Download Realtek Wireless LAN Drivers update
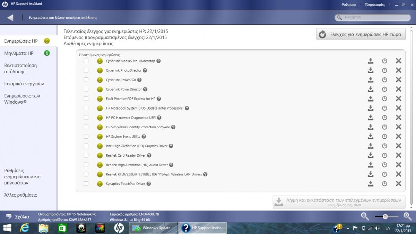This screenshot has height=234, width=416. (371, 174)
